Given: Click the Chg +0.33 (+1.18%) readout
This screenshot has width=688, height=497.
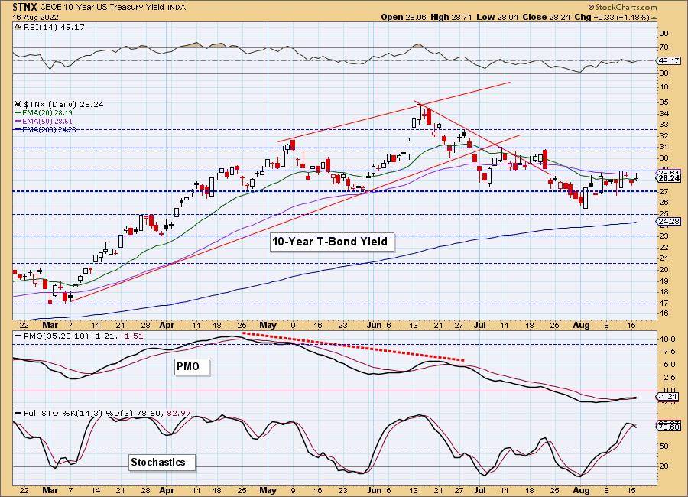Looking at the screenshot, I should tap(612, 17).
